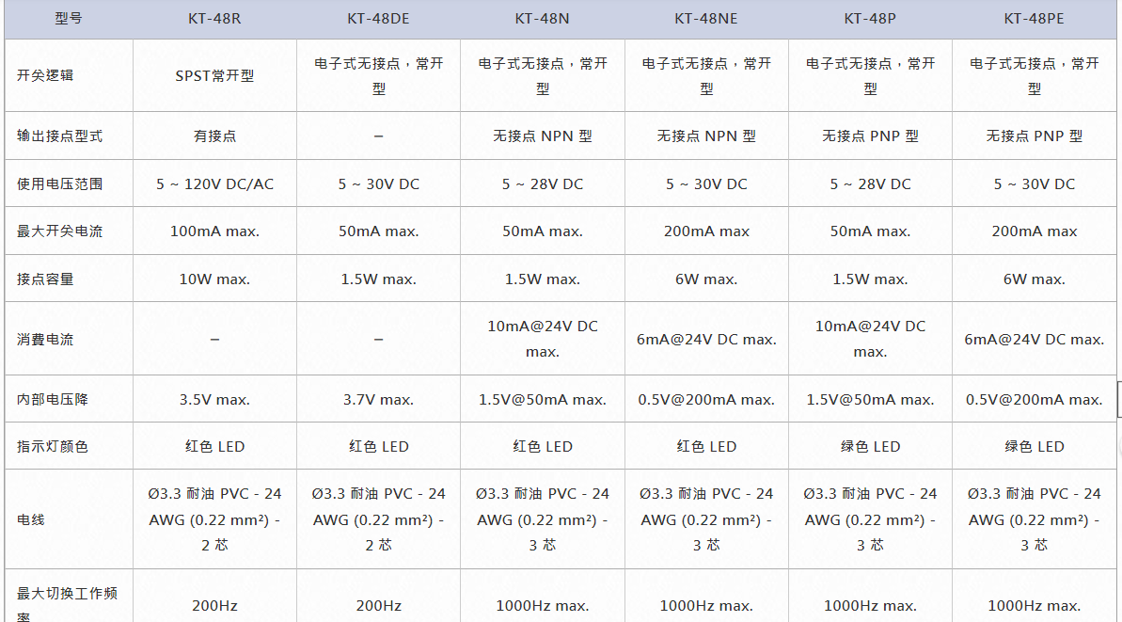Click the 3.7V max. cell
Viewport: 1122px width, 622px height.
378,399
